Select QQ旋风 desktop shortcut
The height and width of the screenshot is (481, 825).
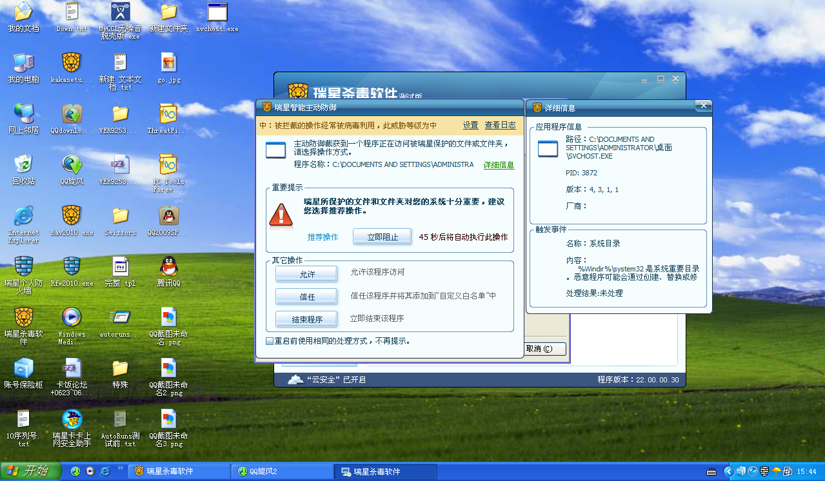[72, 169]
